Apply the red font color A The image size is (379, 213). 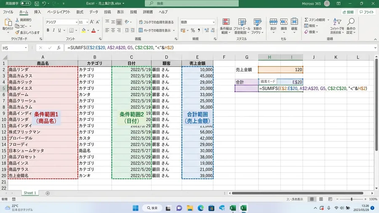pos(93,30)
